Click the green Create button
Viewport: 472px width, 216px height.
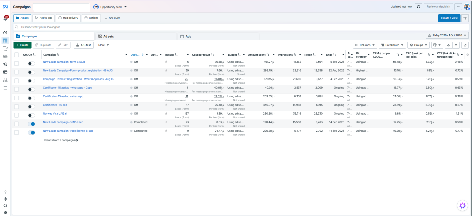pyautogui.click(x=22, y=45)
